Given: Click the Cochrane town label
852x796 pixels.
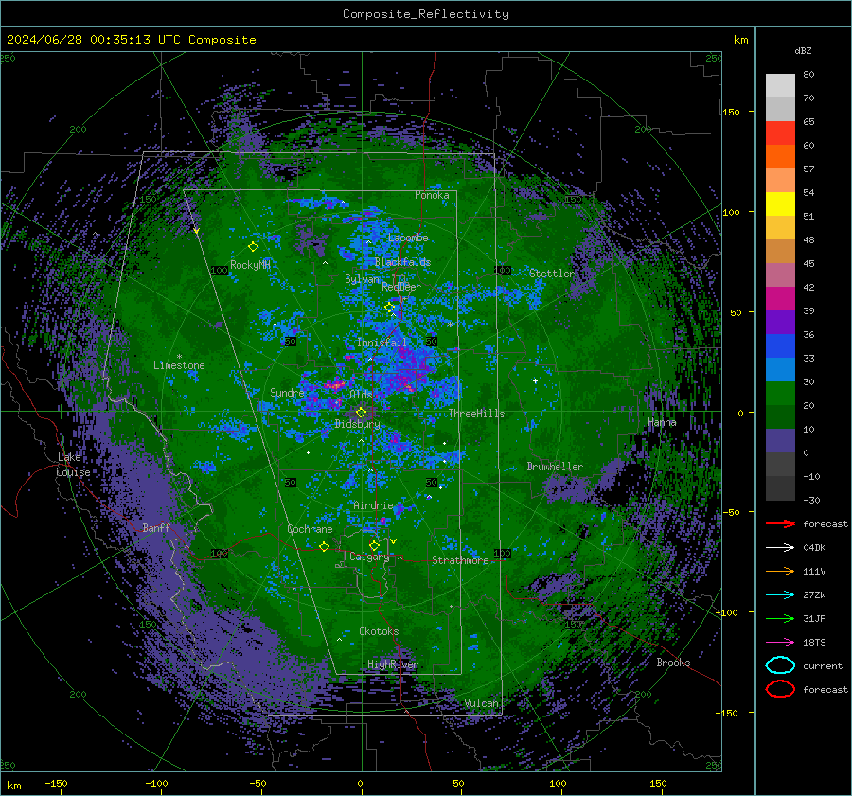Looking at the screenshot, I should [310, 529].
